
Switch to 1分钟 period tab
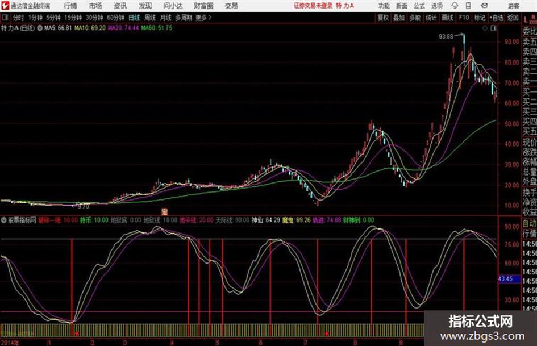click(x=35, y=18)
